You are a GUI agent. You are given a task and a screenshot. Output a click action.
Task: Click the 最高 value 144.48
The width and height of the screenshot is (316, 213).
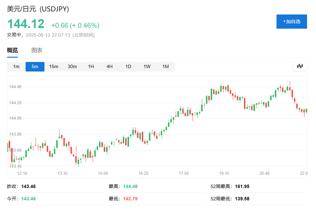point(131,186)
